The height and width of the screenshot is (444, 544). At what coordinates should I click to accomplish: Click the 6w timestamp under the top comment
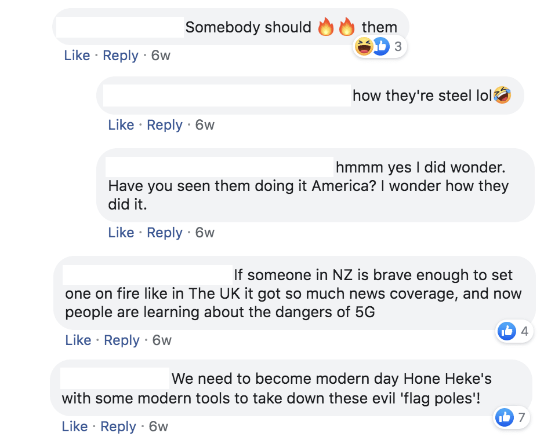pyautogui.click(x=161, y=56)
